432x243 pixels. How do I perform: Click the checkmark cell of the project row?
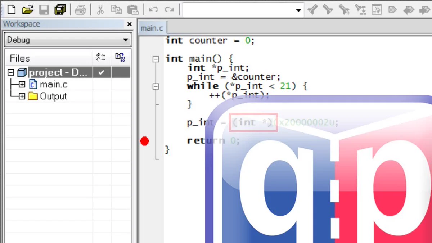[102, 72]
